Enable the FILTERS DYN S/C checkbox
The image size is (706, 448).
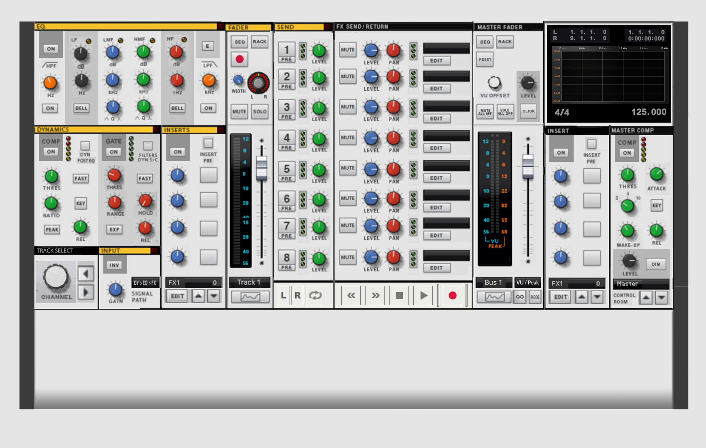pyautogui.click(x=148, y=145)
